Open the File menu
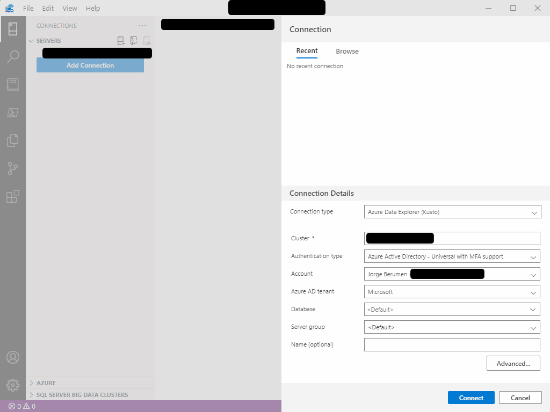 (x=28, y=8)
